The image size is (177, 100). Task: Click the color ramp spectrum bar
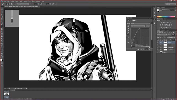[x=166, y=17]
